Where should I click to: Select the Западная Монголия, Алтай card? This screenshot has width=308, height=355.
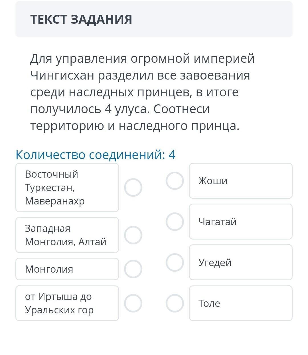(x=67, y=235)
